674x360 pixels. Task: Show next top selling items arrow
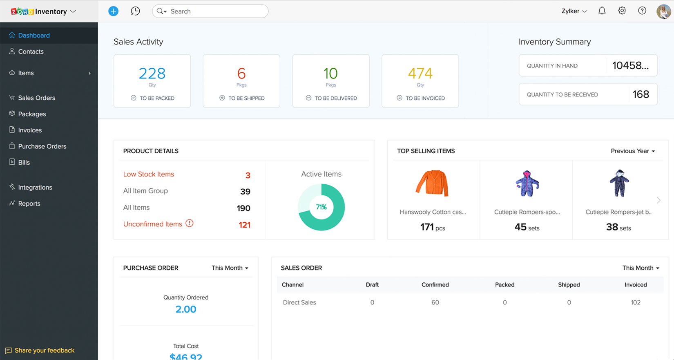tap(658, 200)
